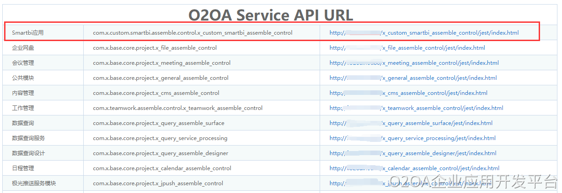Viewport: 562px width, 193px height.
Task: Select the 极光推送服务模块 name cell
Action: 34,183
